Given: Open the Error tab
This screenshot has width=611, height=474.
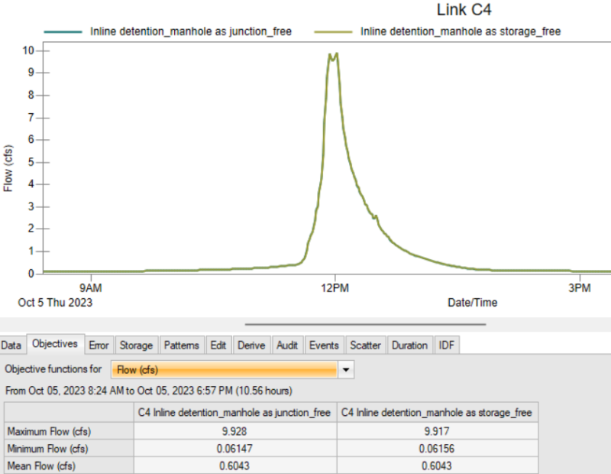Looking at the screenshot, I should [x=99, y=346].
